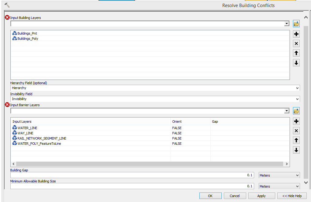The image size is (311, 202).
Task: Click the WATER_POLY_FeatureToLine layer icon
Action: click(14, 143)
